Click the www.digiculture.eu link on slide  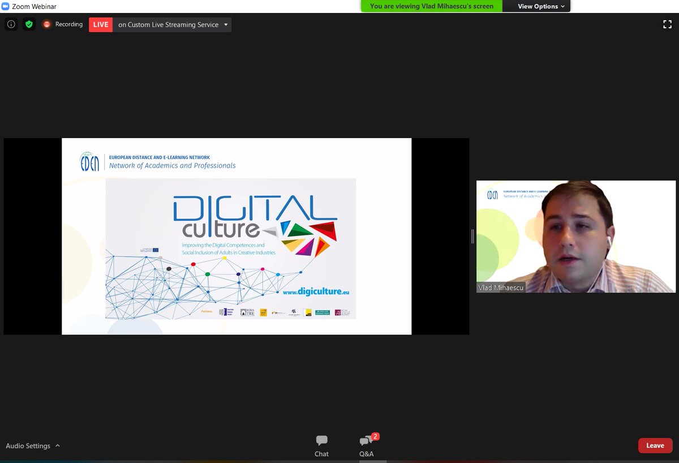(316, 292)
